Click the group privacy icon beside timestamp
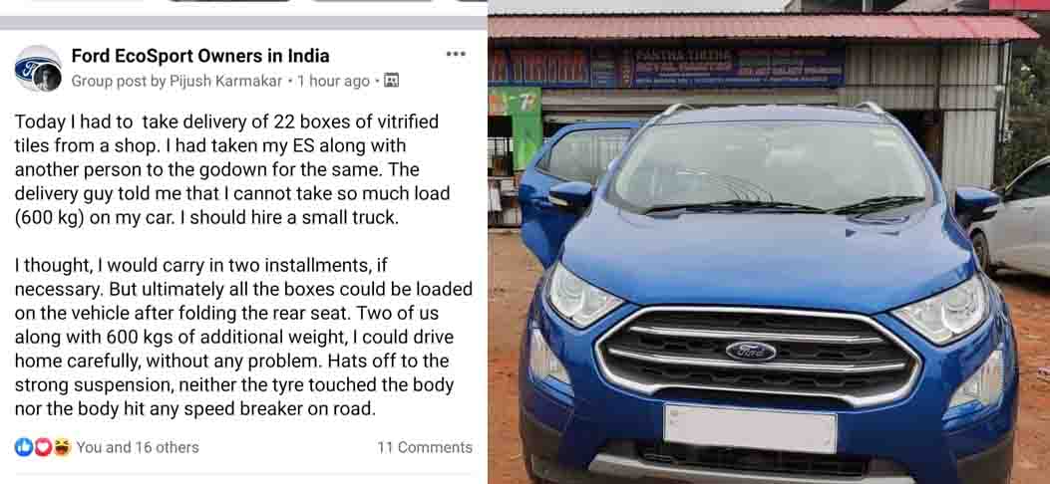The width and height of the screenshot is (1050, 484). click(x=392, y=81)
